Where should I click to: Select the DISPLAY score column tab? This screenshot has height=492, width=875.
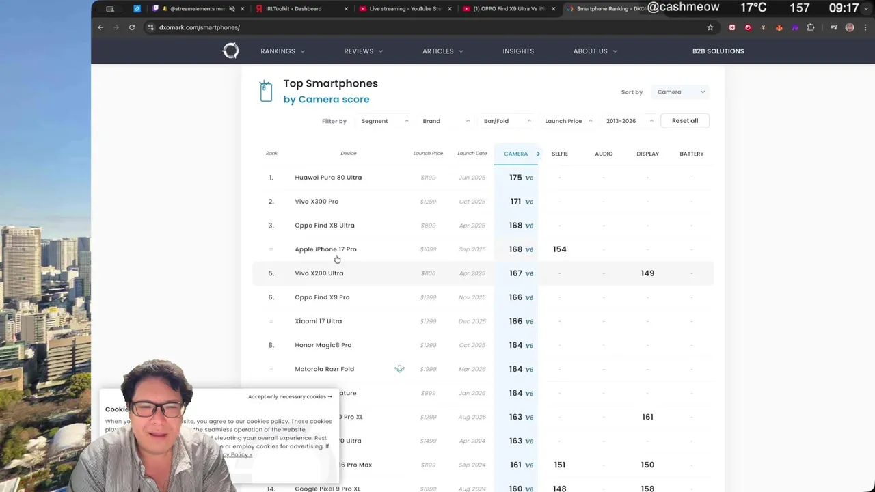coord(647,154)
